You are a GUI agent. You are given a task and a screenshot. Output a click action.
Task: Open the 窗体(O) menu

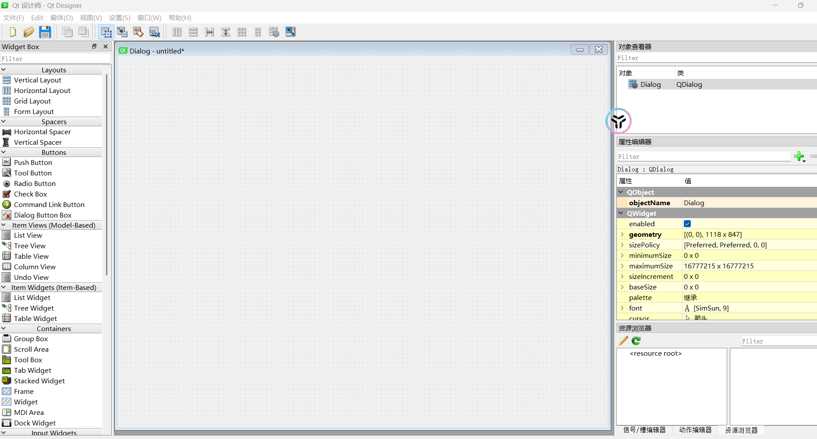[62, 18]
